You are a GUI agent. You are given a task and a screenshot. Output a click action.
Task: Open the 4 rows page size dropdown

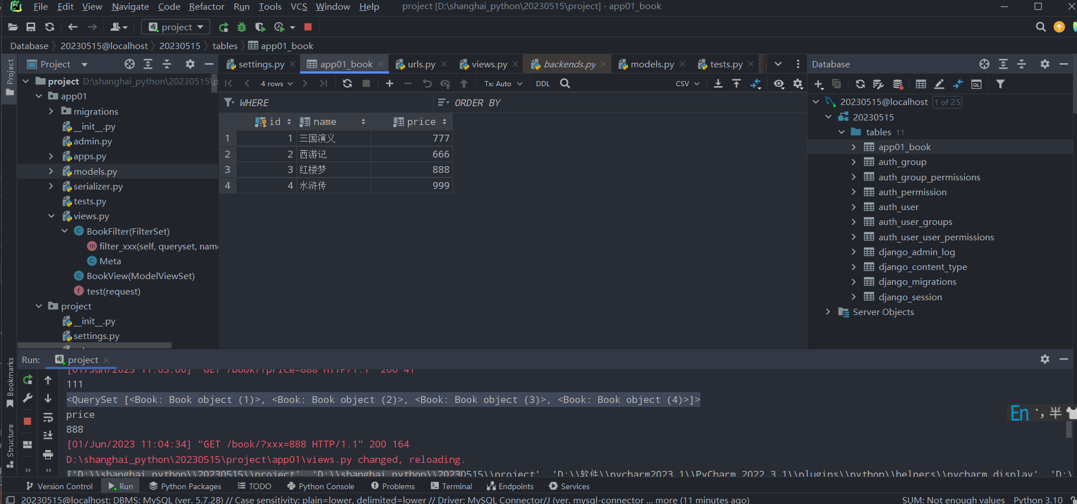[277, 83]
